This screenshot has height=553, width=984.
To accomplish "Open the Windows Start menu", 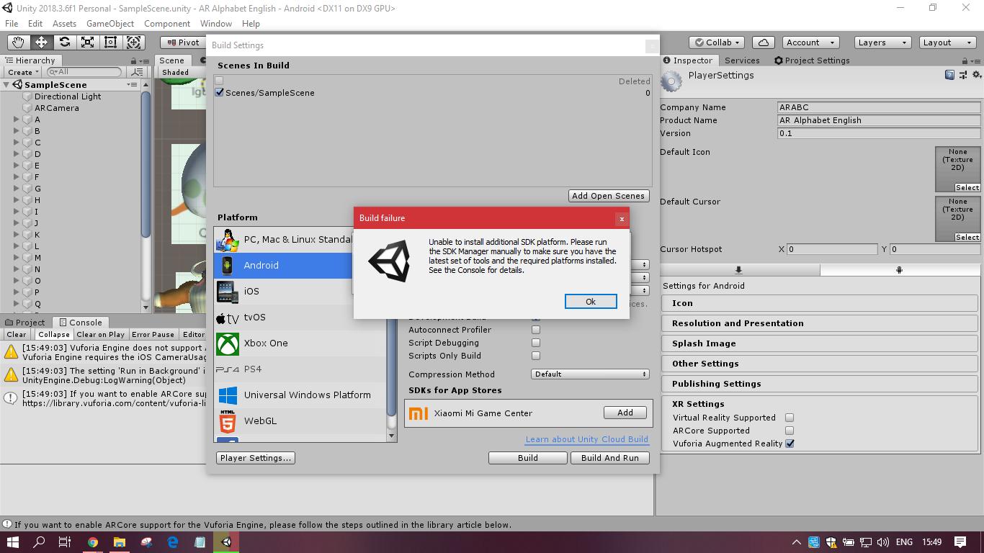I will (13, 542).
